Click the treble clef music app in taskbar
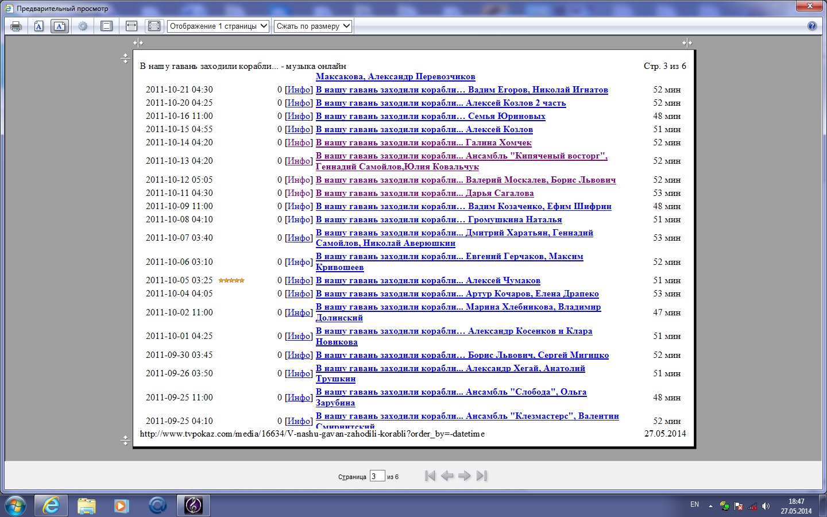Image resolution: width=827 pixels, height=517 pixels. click(193, 506)
